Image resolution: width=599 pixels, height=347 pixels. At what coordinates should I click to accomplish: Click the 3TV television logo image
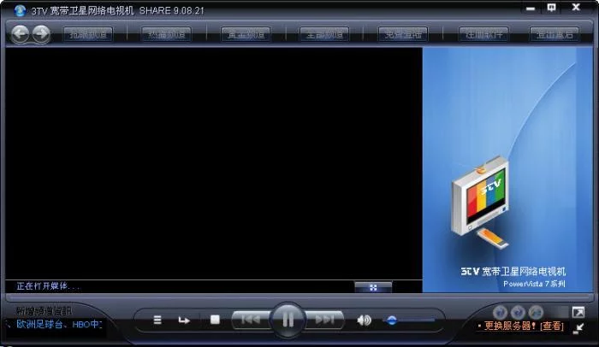[x=481, y=202]
